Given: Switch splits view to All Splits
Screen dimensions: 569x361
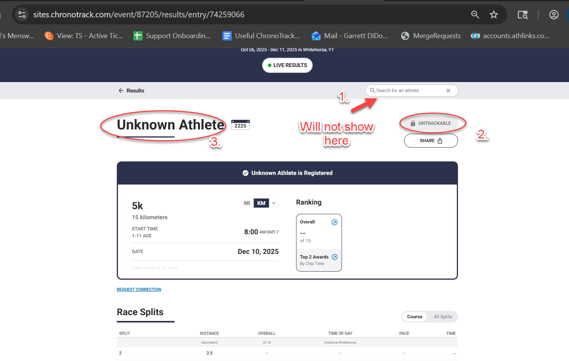Looking at the screenshot, I should click(x=443, y=317).
